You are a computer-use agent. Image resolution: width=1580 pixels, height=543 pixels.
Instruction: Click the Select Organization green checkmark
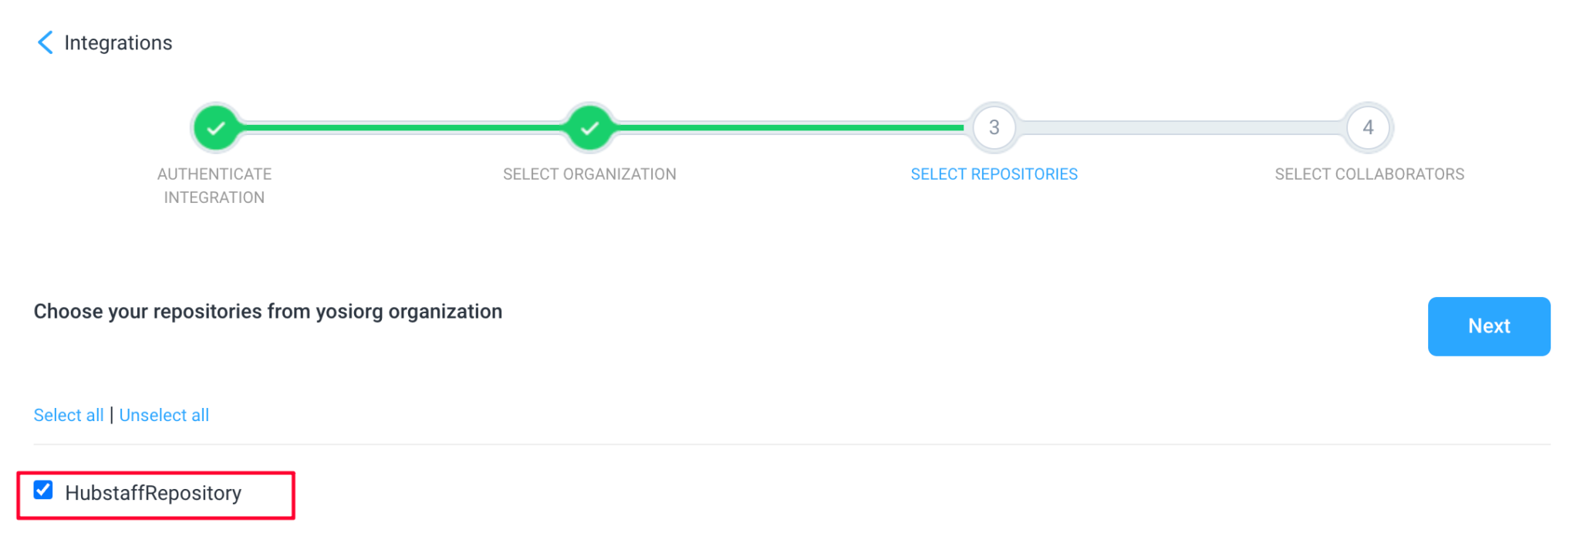589,127
